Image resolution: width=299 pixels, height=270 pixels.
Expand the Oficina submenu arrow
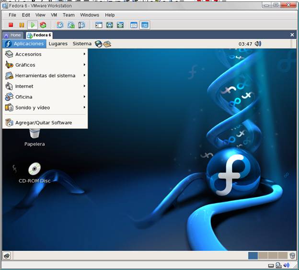[x=84, y=97]
